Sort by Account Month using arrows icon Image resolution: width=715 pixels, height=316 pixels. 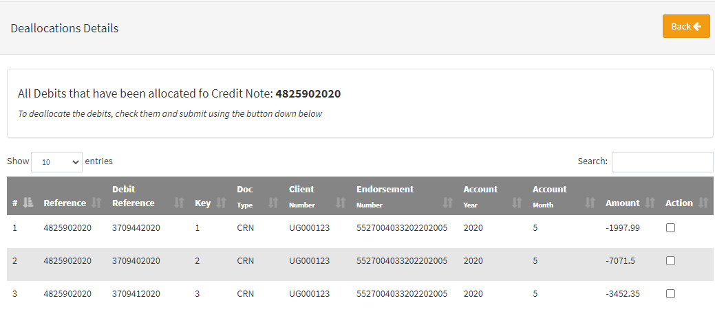[590, 203]
